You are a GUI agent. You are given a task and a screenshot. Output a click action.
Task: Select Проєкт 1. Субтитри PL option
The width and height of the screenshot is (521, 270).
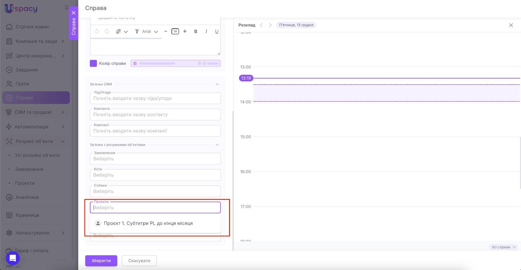[x=148, y=223]
